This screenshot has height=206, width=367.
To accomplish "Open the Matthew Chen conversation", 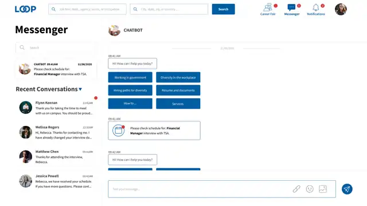I will click(x=56, y=157).
